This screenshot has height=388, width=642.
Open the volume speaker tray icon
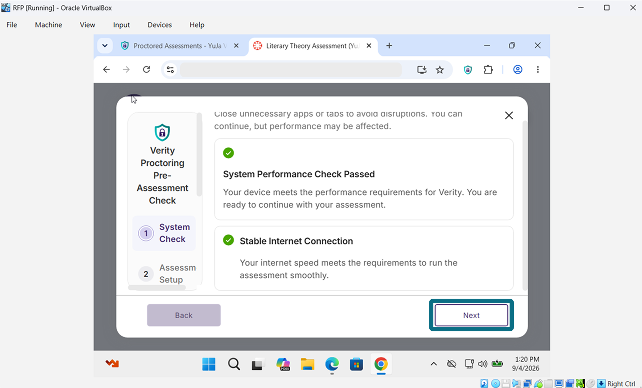[x=482, y=364]
